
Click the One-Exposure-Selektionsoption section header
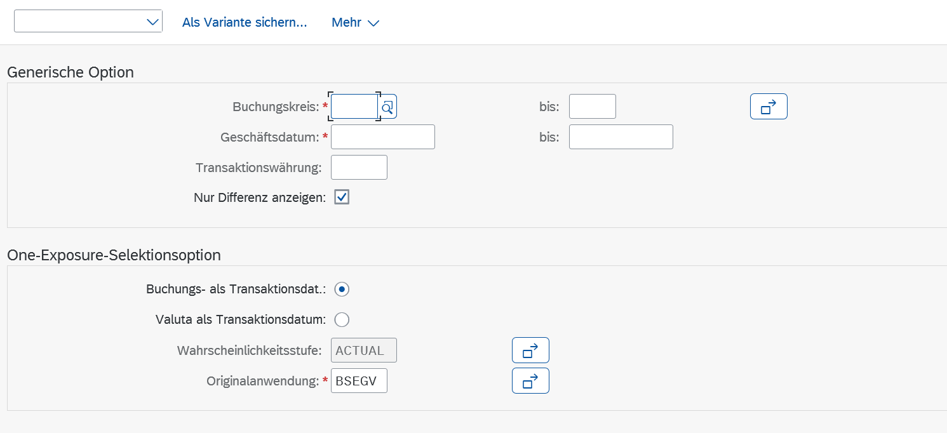pyautogui.click(x=114, y=255)
